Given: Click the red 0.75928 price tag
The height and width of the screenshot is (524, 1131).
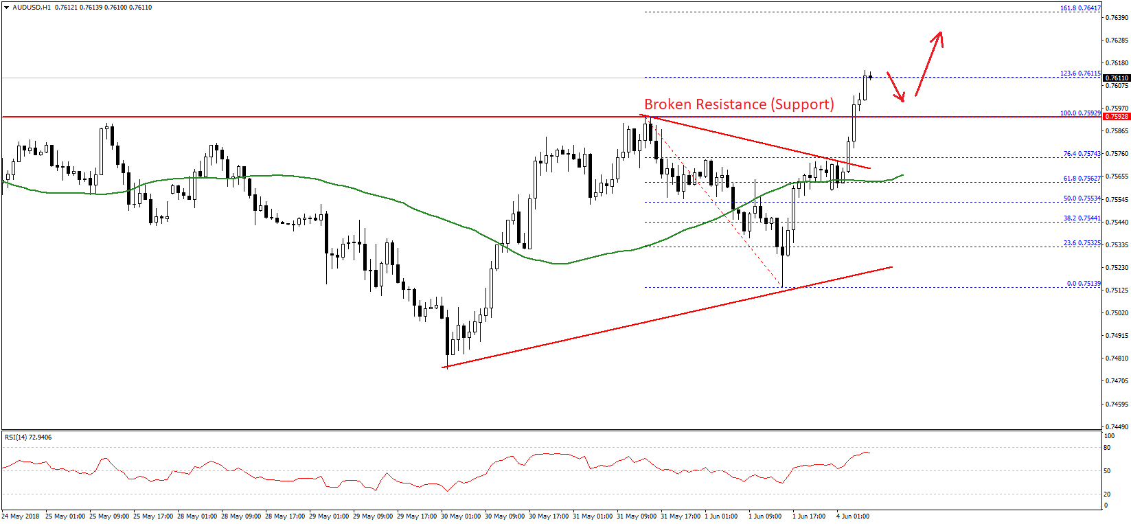Looking at the screenshot, I should coord(1116,117).
